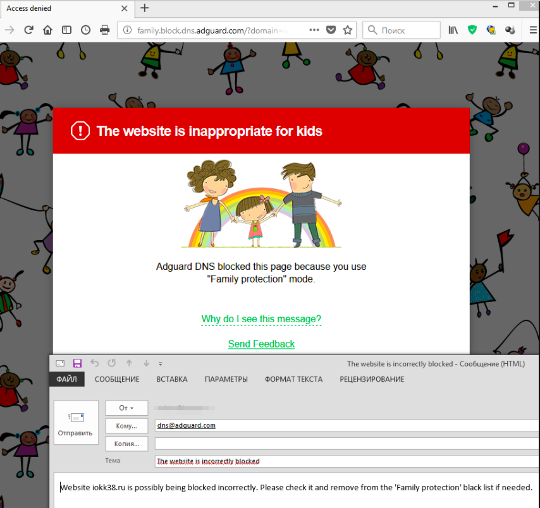Image resolution: width=540 pixels, height=508 pixels.
Task: Click the print page icon
Action: tap(105, 30)
